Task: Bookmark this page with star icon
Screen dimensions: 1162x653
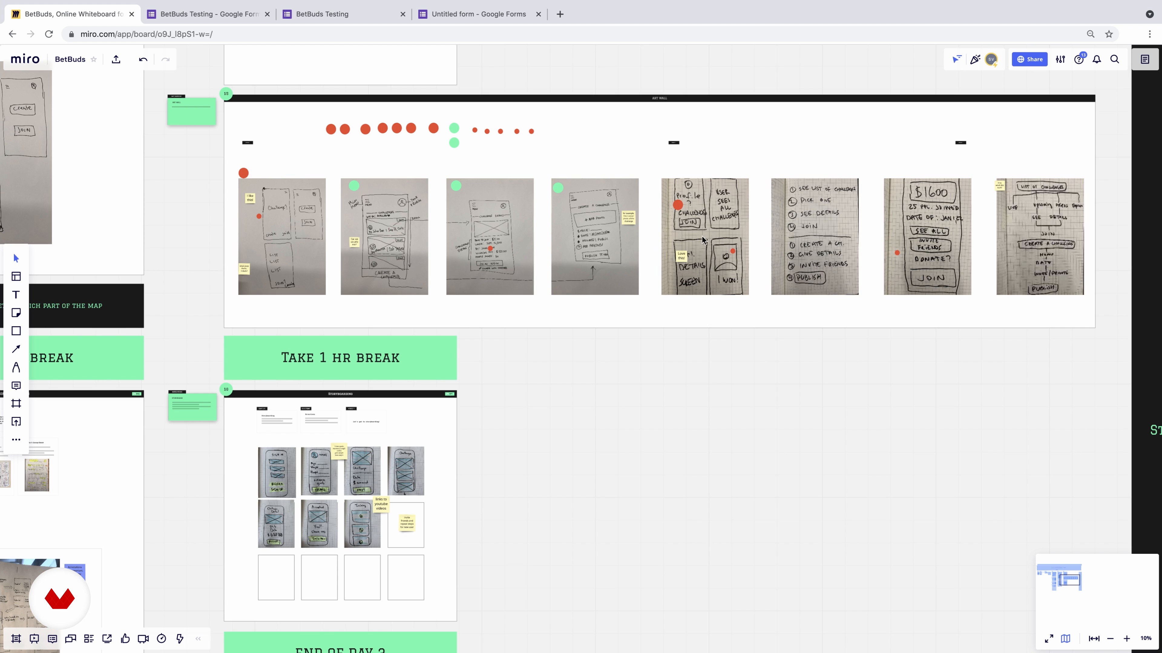Action: pyautogui.click(x=1109, y=34)
